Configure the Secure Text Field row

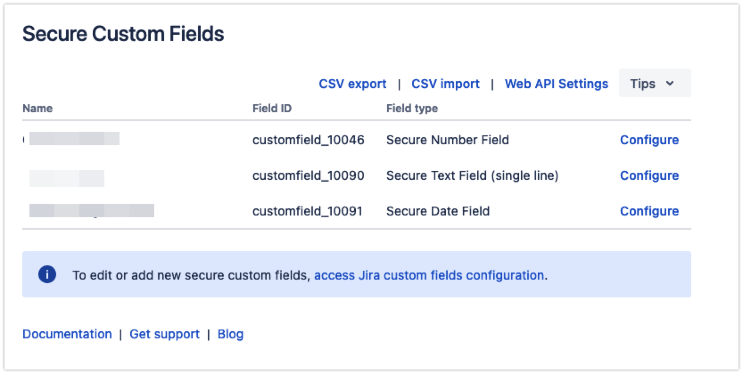tap(649, 175)
